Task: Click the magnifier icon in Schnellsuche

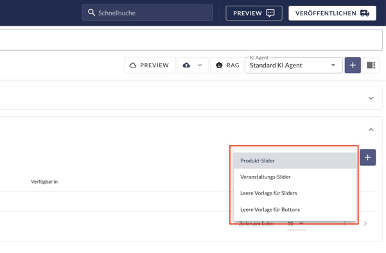Action: click(91, 13)
